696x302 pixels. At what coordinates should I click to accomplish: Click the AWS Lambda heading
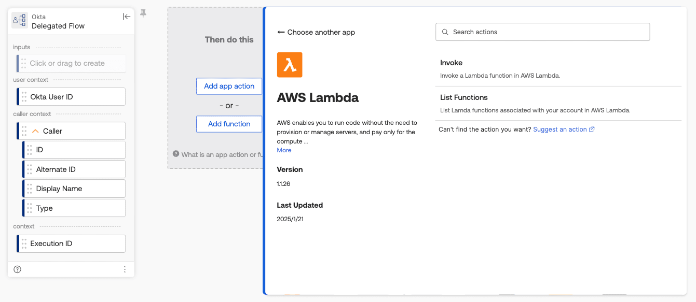click(318, 97)
